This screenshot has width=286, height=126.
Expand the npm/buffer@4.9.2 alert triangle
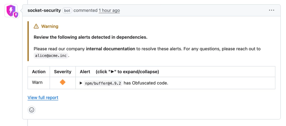coord(81,83)
